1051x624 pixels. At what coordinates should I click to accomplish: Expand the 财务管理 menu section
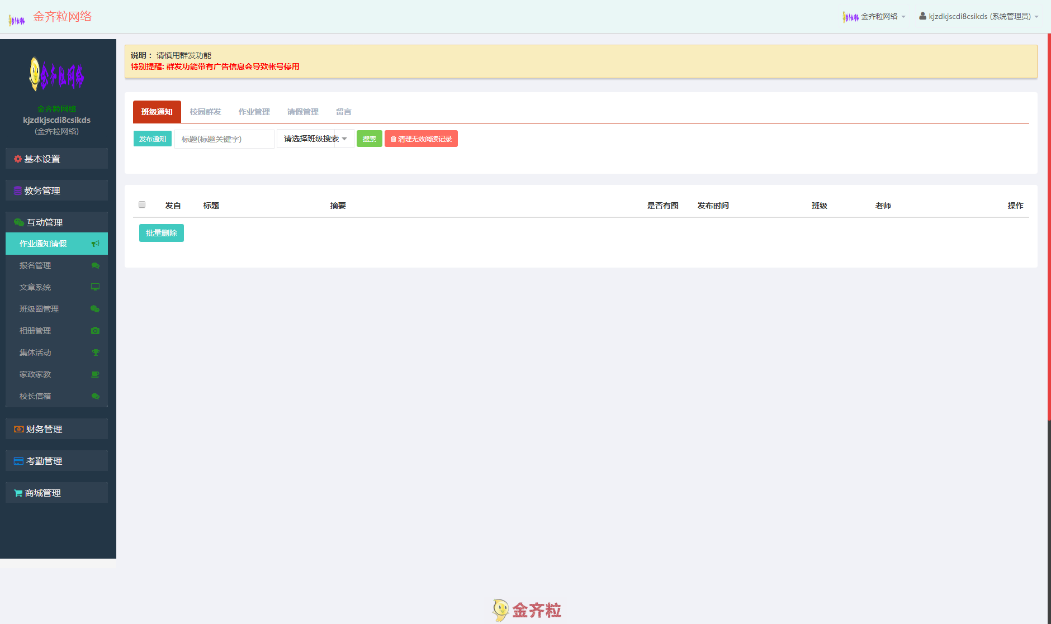56,429
